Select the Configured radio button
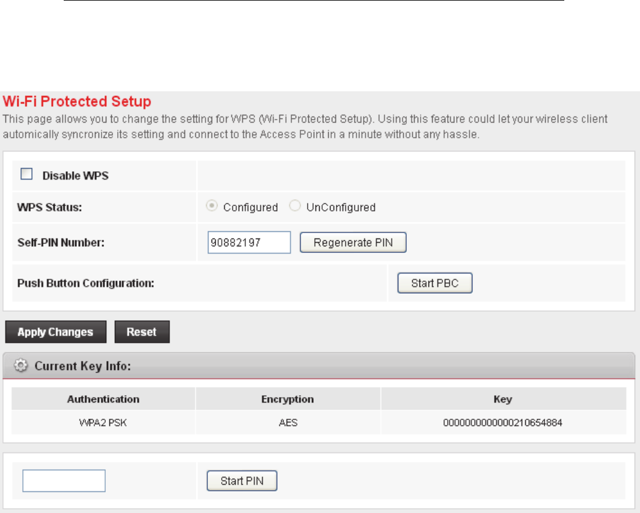The height and width of the screenshot is (513, 640). pyautogui.click(x=211, y=207)
